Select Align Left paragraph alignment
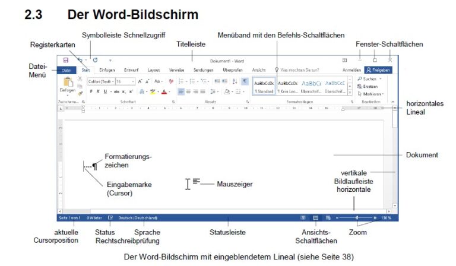This screenshot has height=266, width=456. pos(181,91)
